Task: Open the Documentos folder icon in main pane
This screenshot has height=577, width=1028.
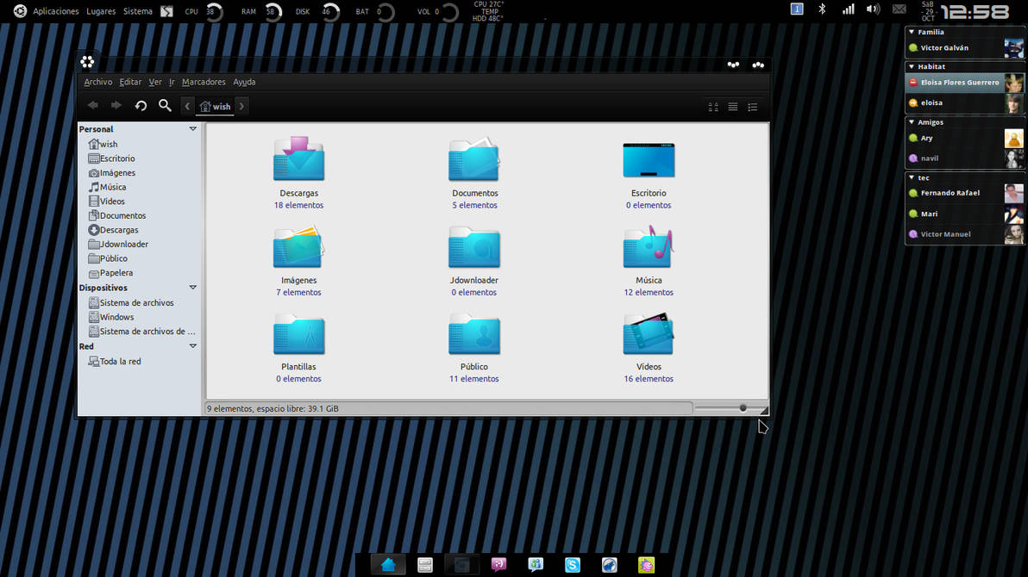Action: 474,158
